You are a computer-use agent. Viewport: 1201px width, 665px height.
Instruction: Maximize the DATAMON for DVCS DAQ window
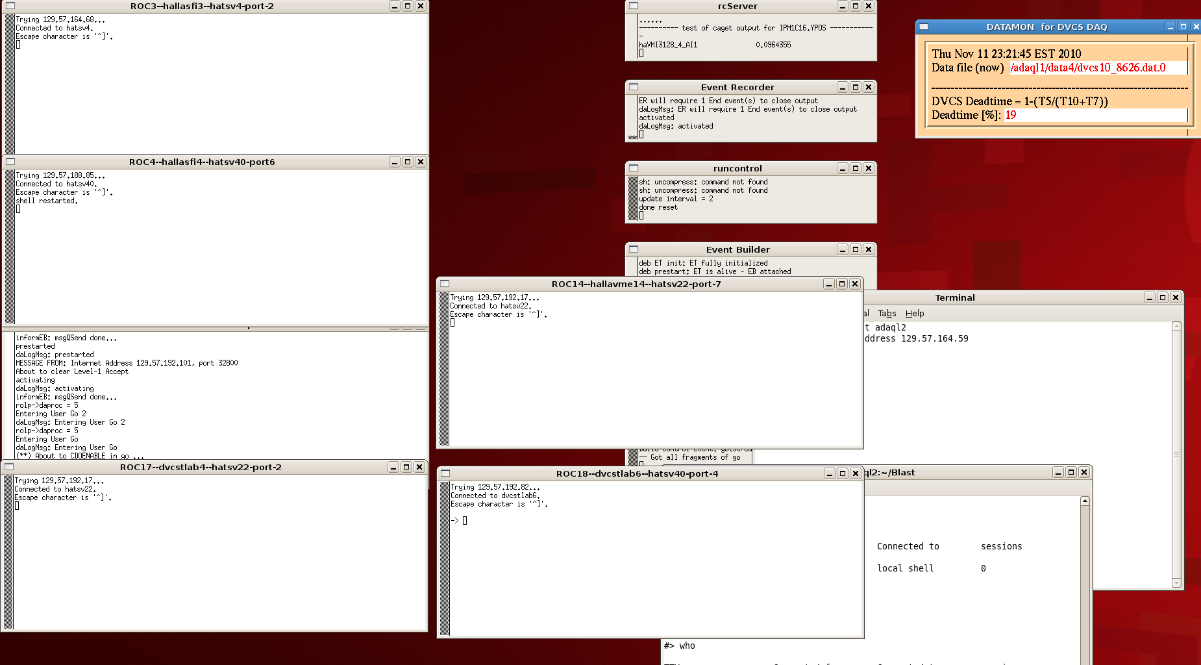click(x=1183, y=27)
